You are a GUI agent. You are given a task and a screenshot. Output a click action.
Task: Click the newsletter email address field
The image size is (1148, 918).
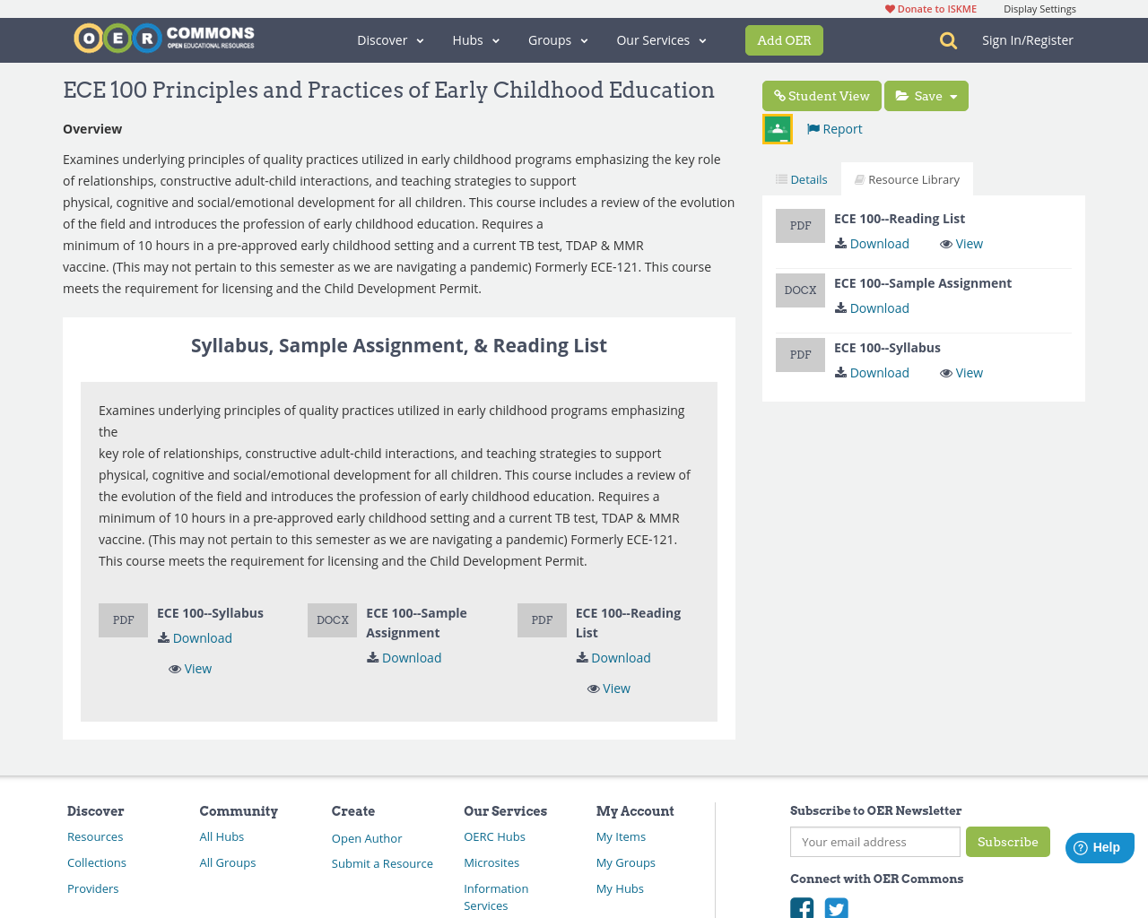874,842
